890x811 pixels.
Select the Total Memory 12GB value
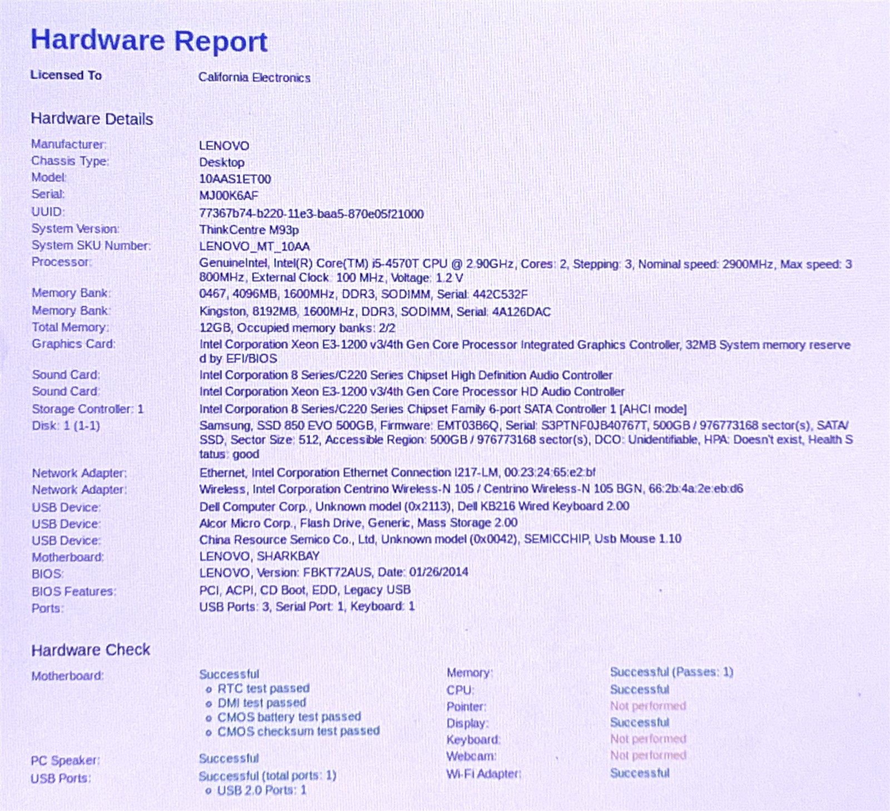(x=297, y=328)
